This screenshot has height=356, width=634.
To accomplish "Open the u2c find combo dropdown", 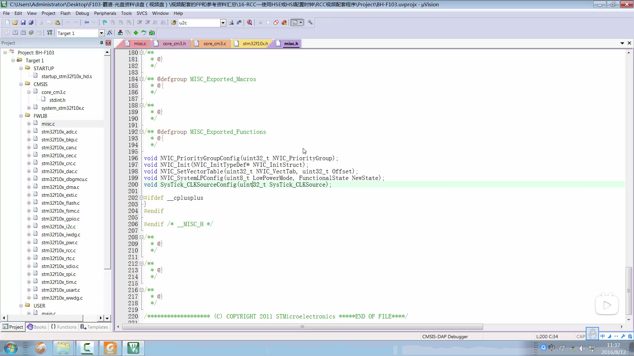I will point(223,22).
